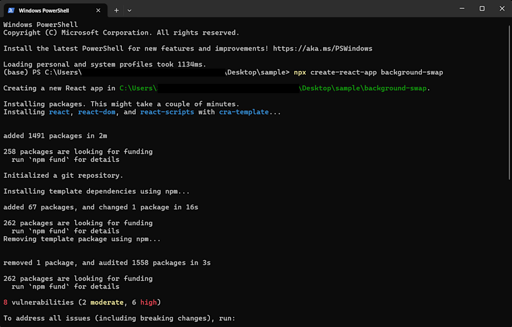Viewport: 512px width, 327px height.
Task: Close the Windows PowerShell tab
Action: 98,10
